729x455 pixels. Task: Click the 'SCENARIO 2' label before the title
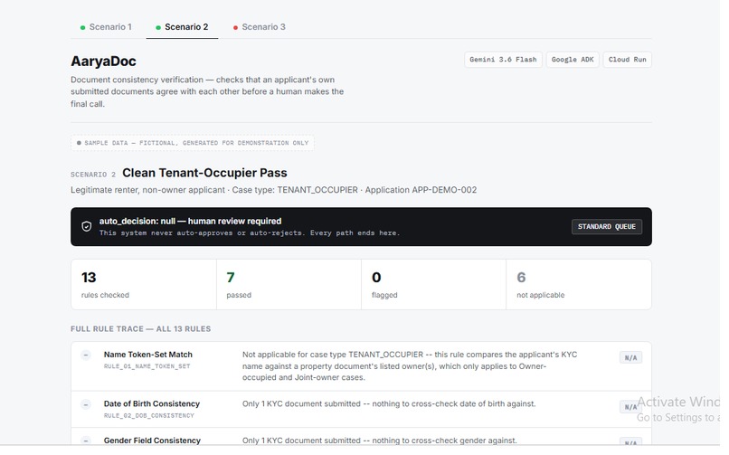[x=93, y=175]
